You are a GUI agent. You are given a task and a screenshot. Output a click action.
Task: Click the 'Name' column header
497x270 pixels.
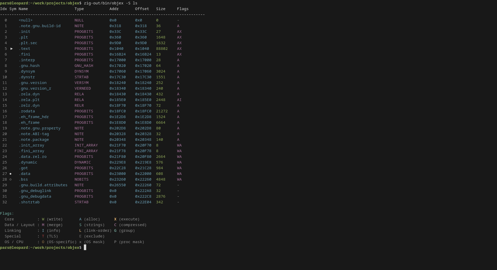tap(23, 9)
